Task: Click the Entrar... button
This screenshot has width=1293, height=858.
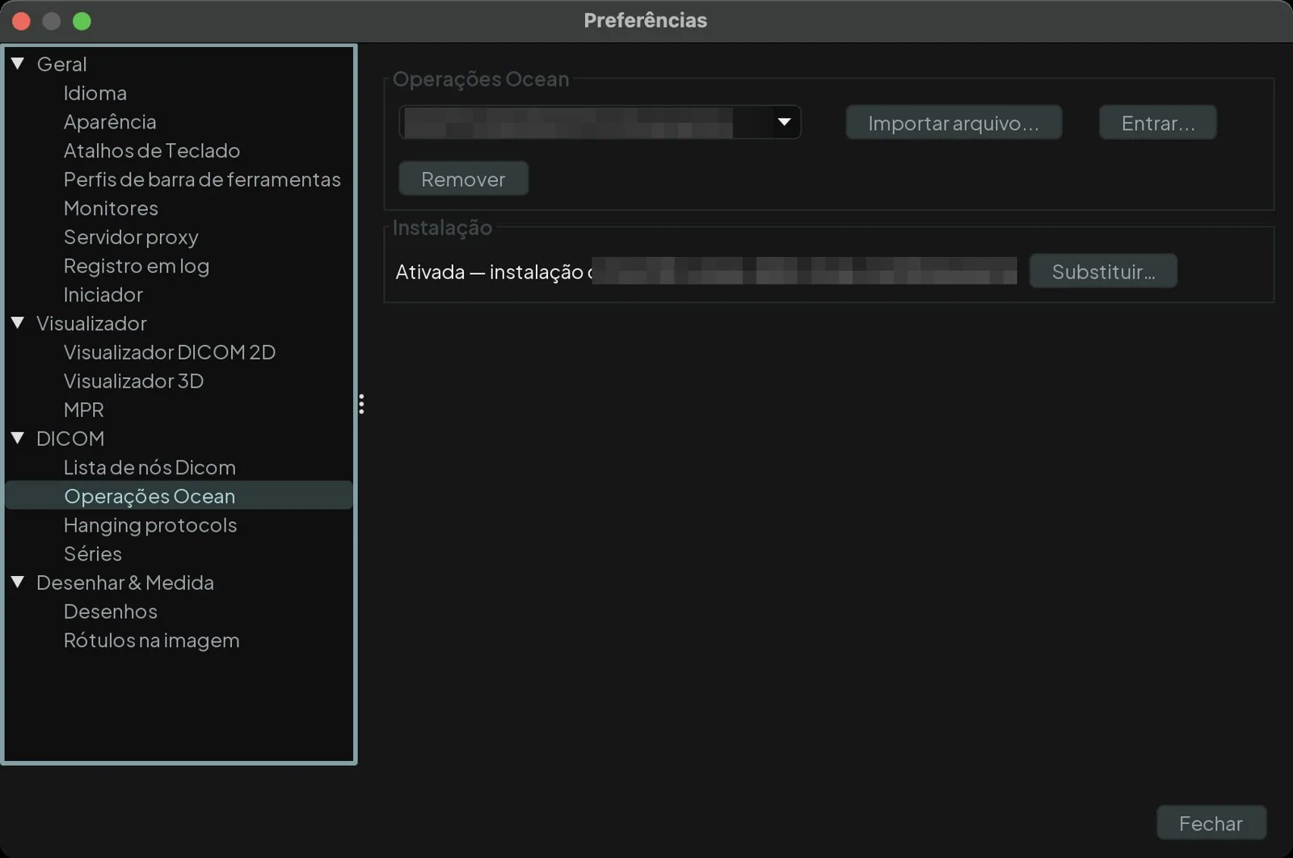Action: [x=1157, y=123]
